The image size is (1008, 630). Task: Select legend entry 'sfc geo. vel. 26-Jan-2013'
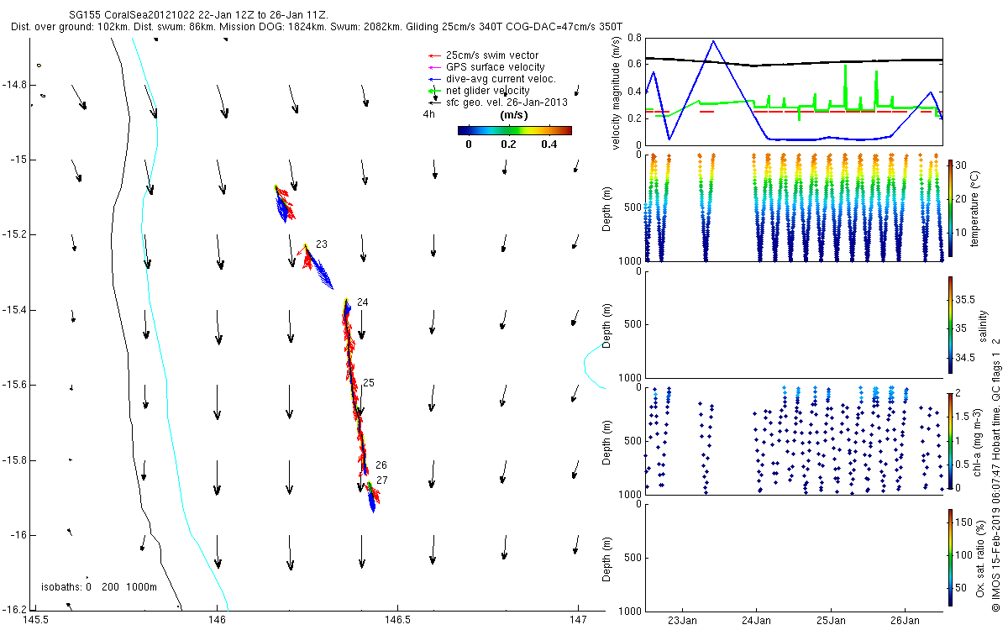(x=507, y=102)
